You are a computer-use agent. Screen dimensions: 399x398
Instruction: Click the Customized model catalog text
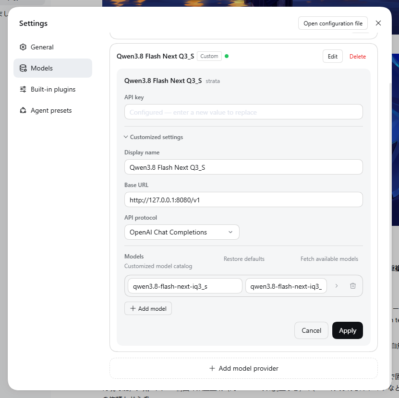[158, 266]
